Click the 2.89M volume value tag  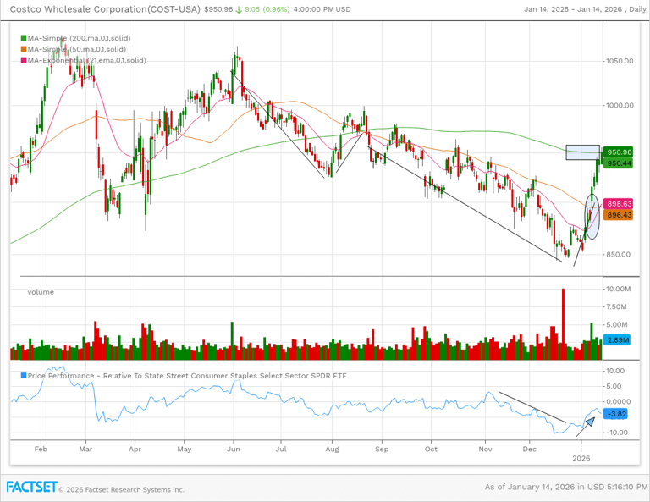coord(619,339)
